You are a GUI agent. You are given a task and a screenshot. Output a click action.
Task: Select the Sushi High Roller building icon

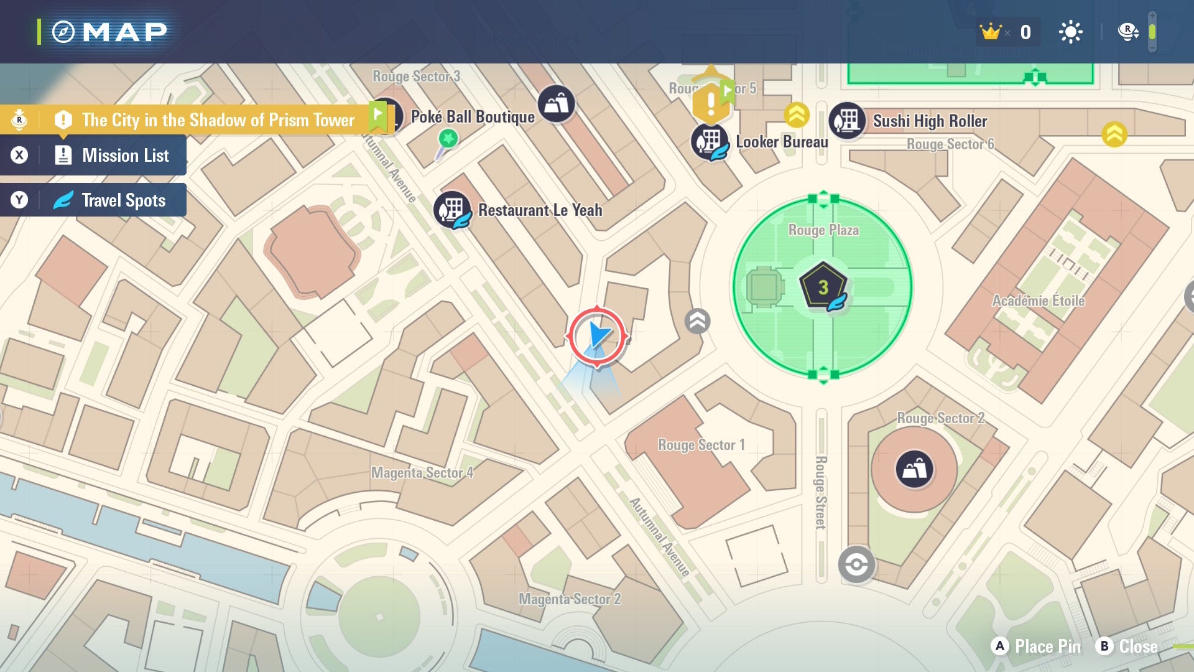click(847, 122)
